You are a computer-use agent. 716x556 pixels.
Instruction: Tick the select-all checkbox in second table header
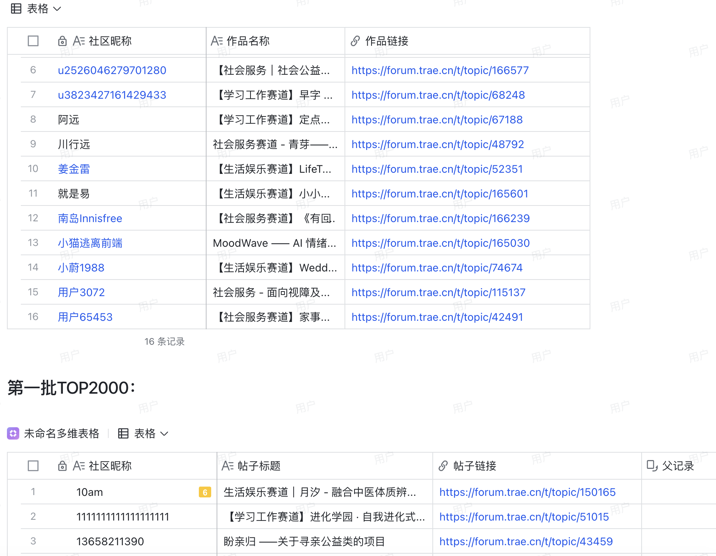pyautogui.click(x=33, y=466)
